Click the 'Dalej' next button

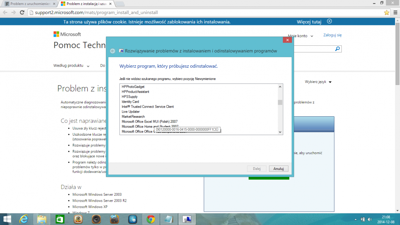[x=257, y=169]
